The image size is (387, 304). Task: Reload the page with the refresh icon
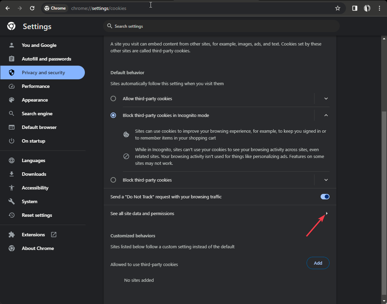(x=32, y=8)
